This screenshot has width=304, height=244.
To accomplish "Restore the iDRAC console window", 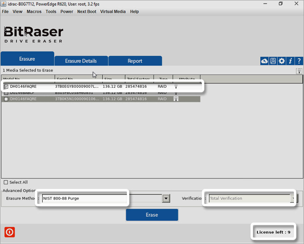I will point(280,4).
